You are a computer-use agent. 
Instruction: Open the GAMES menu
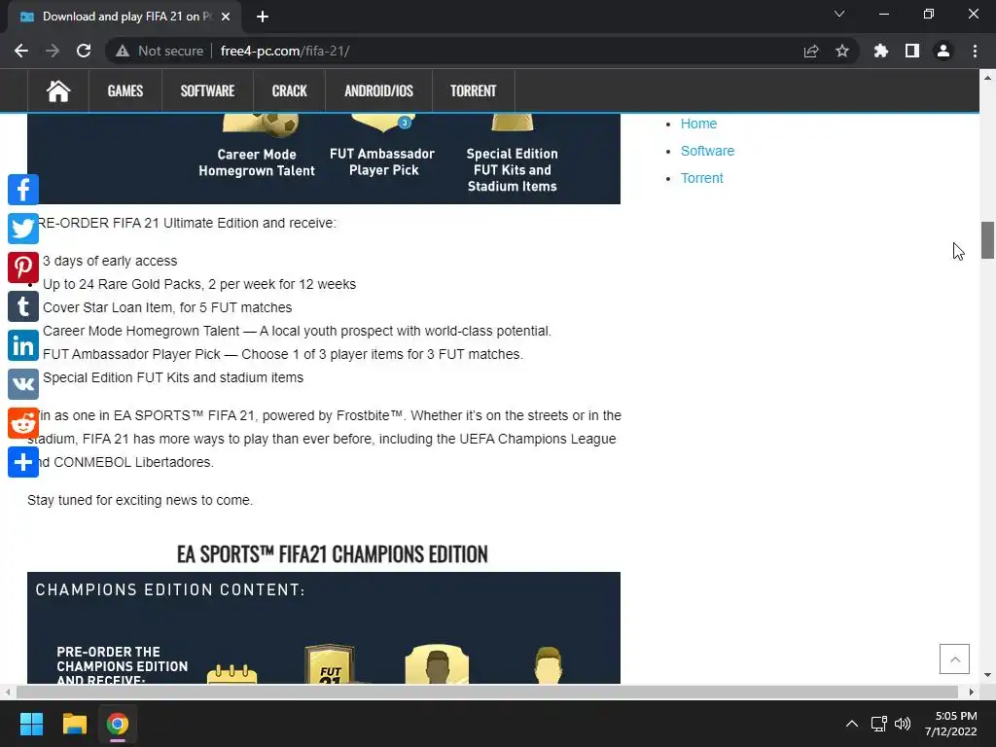tap(125, 90)
